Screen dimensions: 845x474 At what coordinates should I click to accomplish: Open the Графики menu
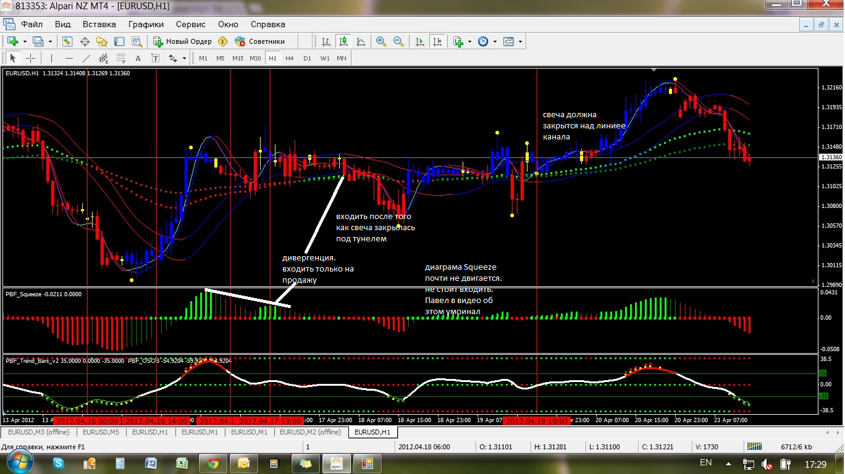(146, 25)
